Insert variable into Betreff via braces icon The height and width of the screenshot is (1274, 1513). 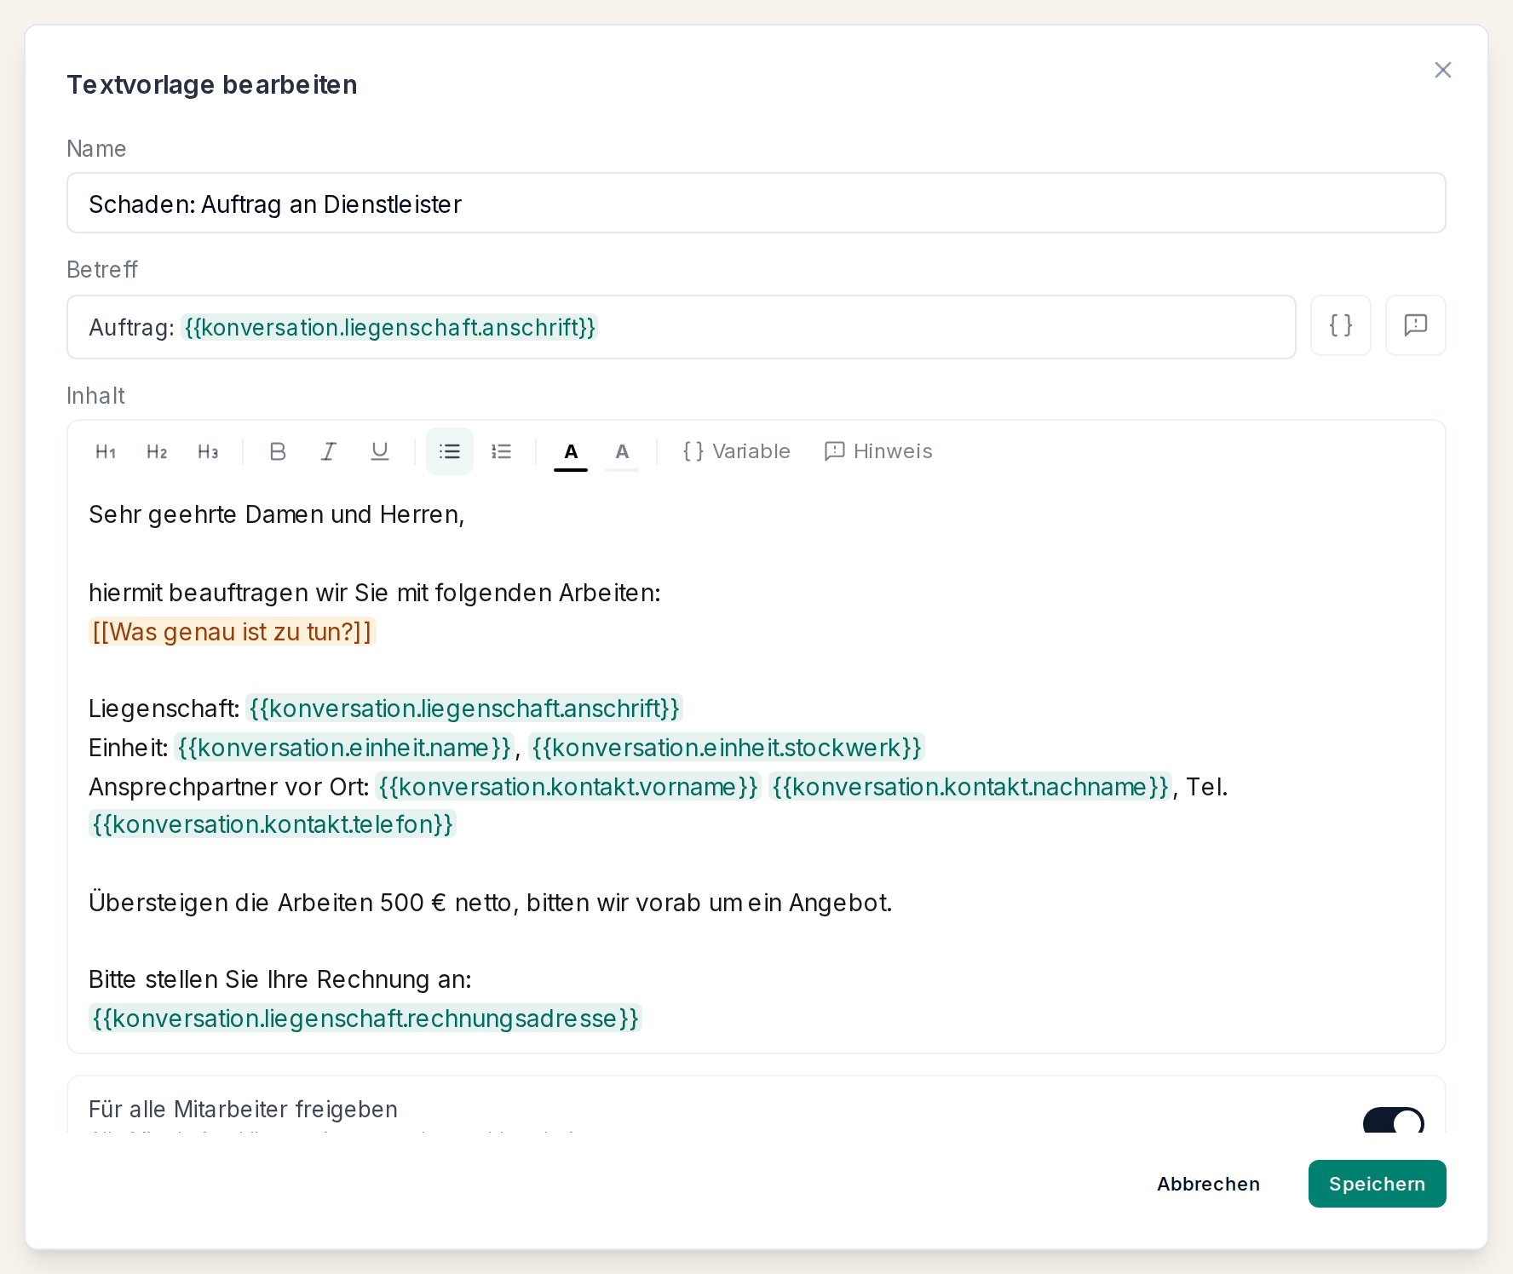pos(1341,325)
